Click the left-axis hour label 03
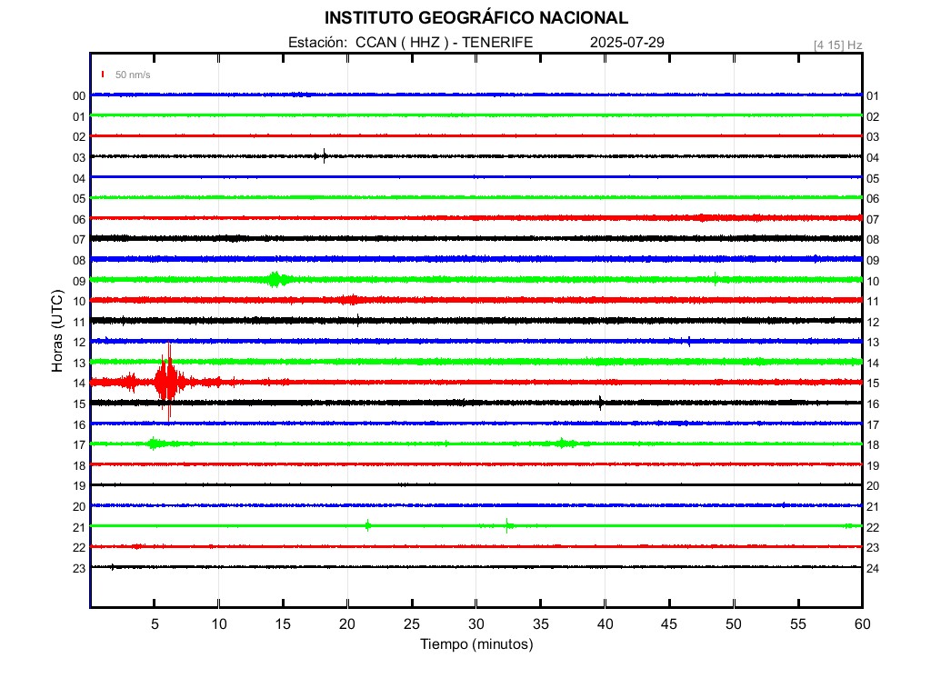931x698 pixels. (79, 158)
